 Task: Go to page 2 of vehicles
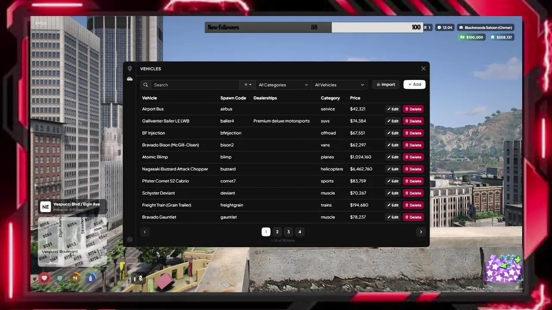277,232
